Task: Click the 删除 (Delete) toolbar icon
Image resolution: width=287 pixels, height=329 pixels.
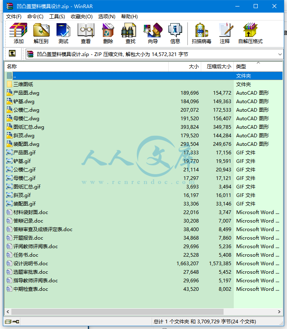Action: pos(108,33)
